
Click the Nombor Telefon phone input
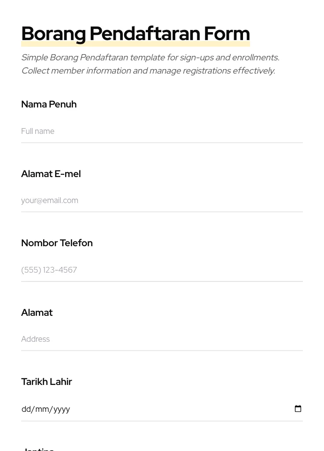tap(162, 270)
